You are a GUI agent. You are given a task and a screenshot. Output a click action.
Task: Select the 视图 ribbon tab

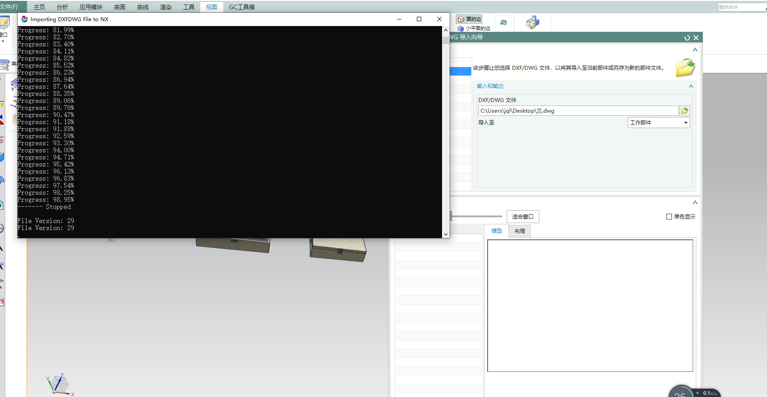[x=212, y=7]
